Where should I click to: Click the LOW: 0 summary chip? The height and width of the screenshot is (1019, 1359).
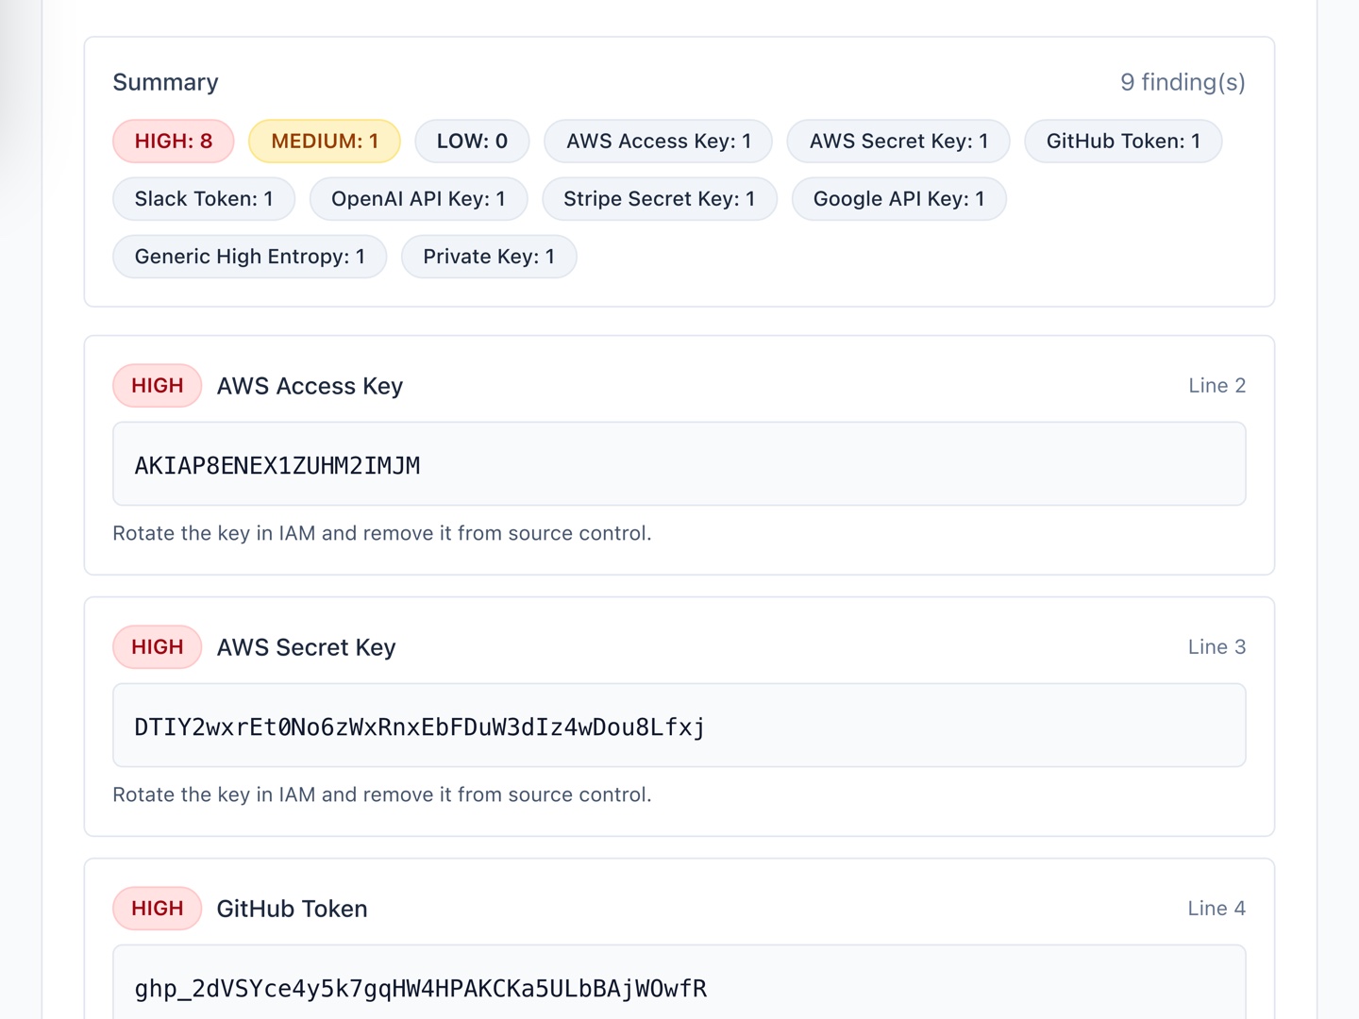pyautogui.click(x=472, y=142)
